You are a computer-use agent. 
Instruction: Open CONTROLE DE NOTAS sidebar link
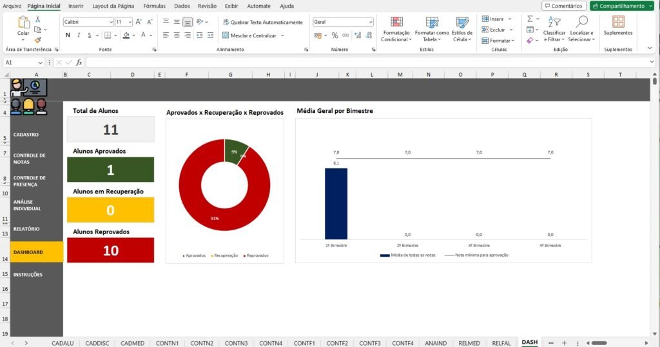tap(30, 159)
